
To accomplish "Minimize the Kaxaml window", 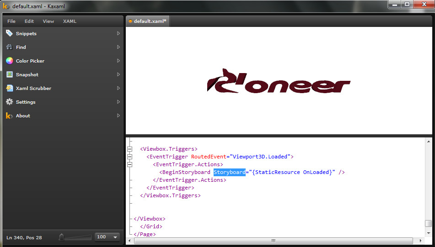I will click(x=394, y=4).
